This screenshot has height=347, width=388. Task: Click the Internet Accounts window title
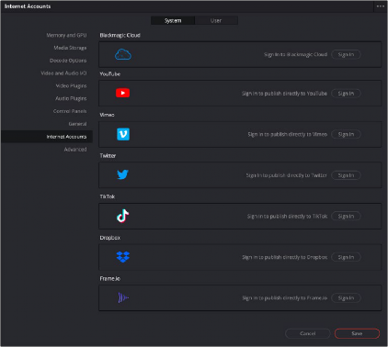[x=28, y=6]
